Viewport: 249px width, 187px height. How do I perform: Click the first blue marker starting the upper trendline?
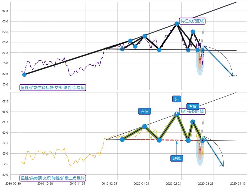pos(24,75)
